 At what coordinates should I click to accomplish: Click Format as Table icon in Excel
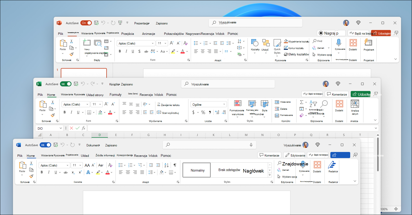[252, 103]
